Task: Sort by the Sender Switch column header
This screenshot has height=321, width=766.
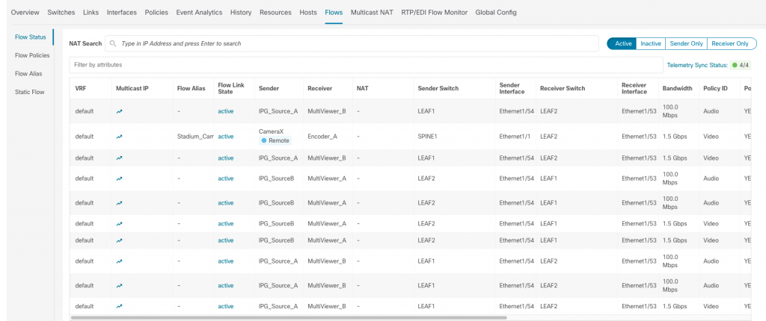Action: coord(438,88)
